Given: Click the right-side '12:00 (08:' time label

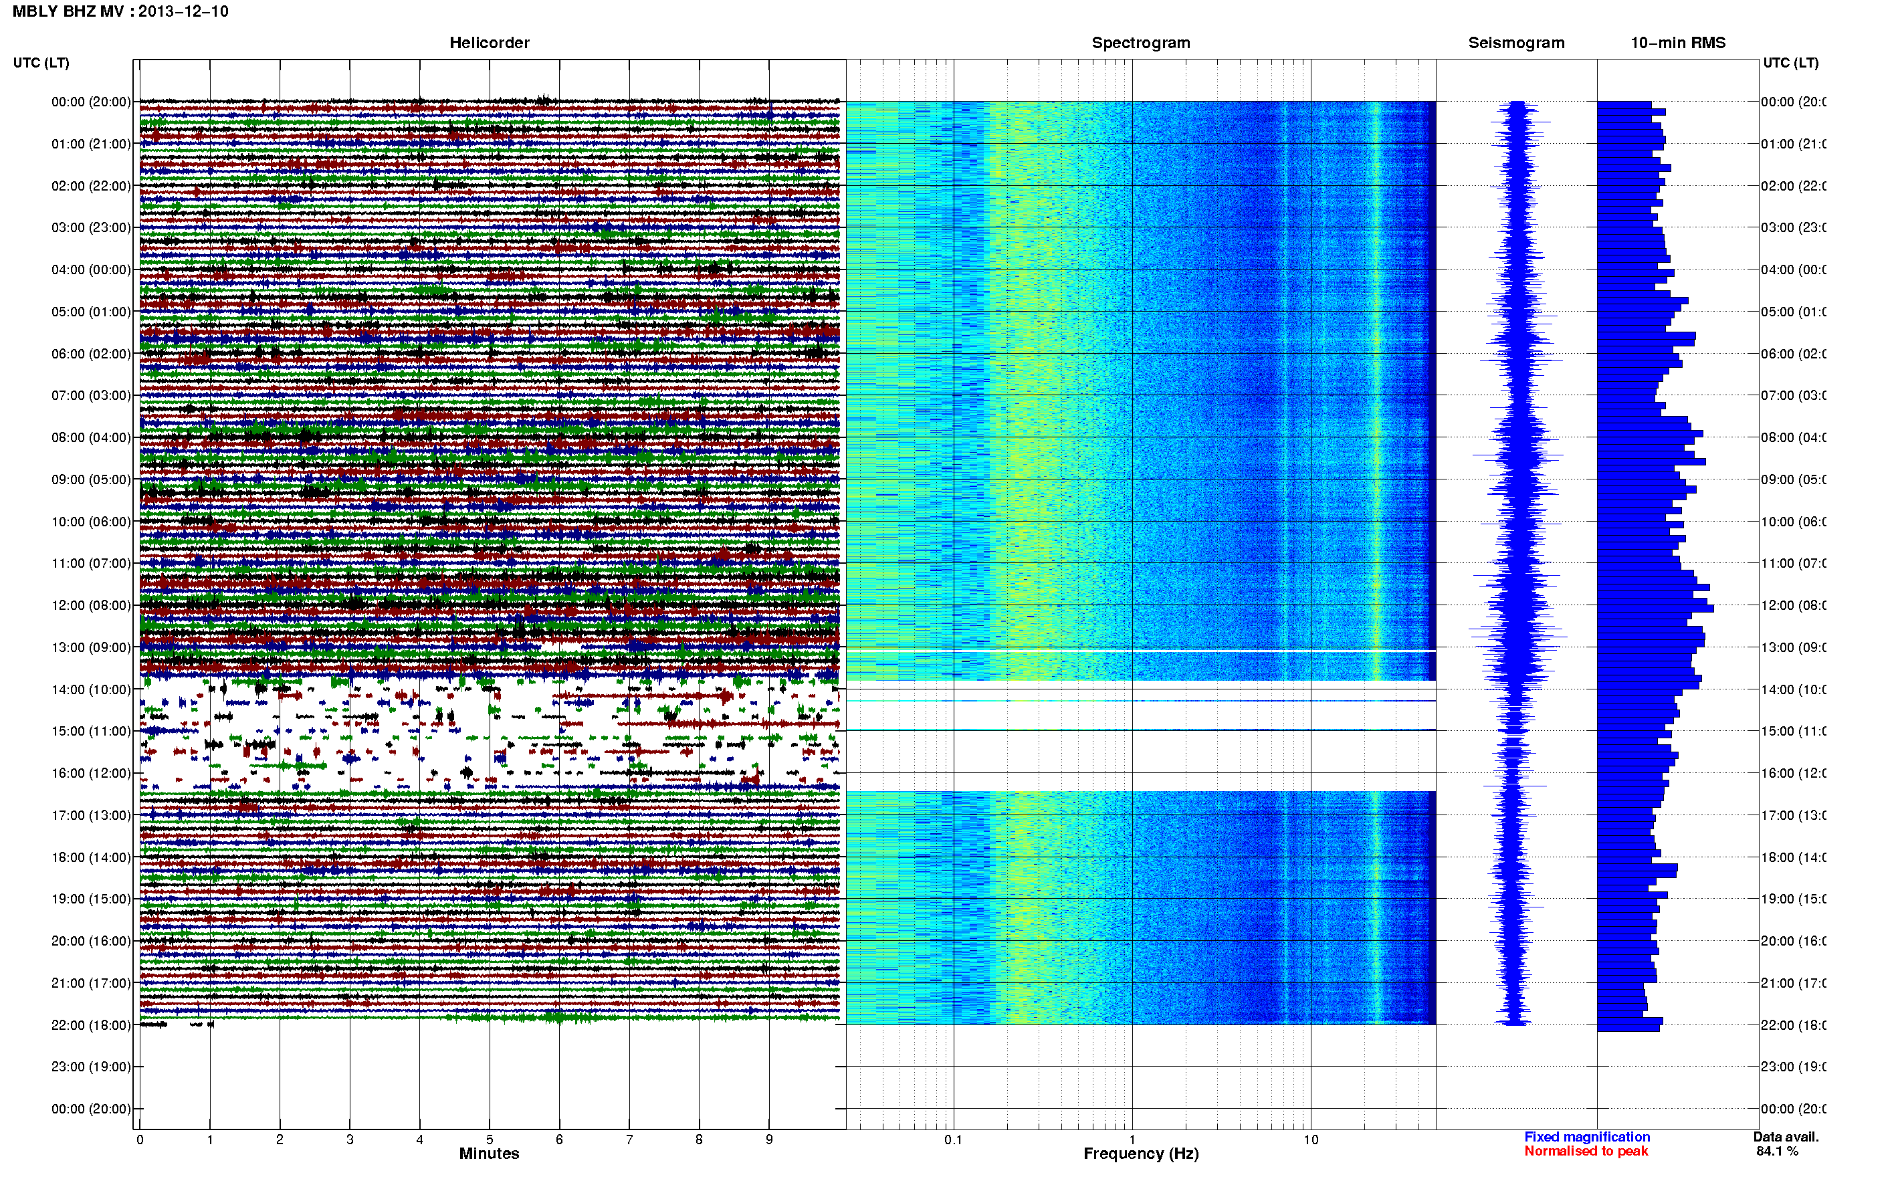Looking at the screenshot, I should (1794, 605).
